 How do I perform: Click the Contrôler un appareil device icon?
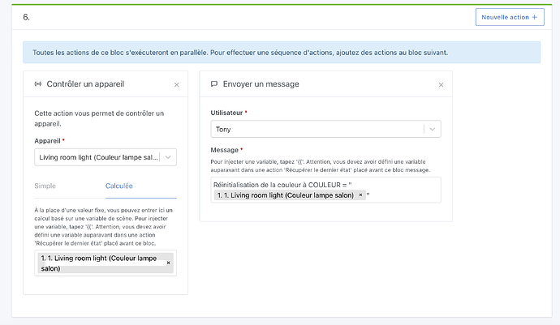pos(38,84)
